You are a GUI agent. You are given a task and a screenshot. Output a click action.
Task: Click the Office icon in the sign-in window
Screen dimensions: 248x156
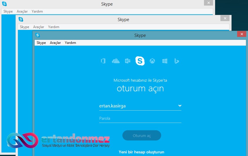(x=103, y=61)
